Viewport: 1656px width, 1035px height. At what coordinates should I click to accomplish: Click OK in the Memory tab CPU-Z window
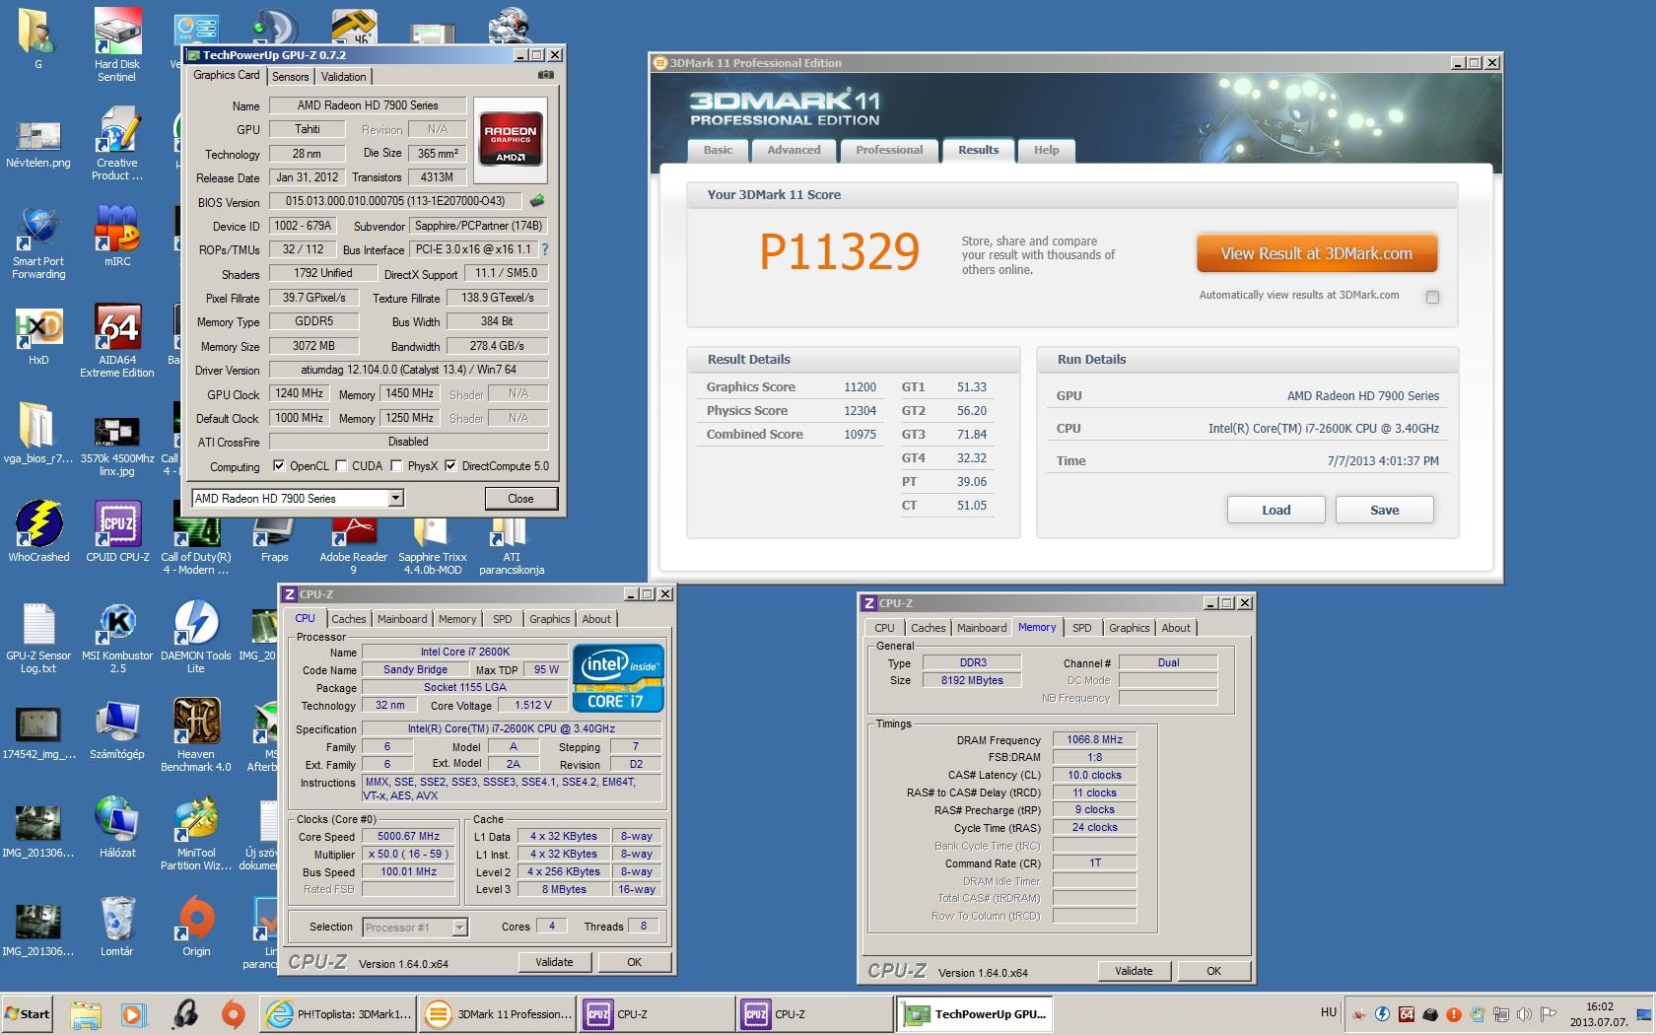[1213, 971]
